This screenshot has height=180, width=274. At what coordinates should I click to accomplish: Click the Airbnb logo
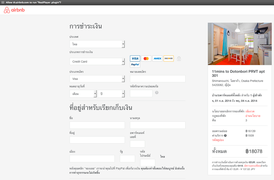tap(14, 10)
